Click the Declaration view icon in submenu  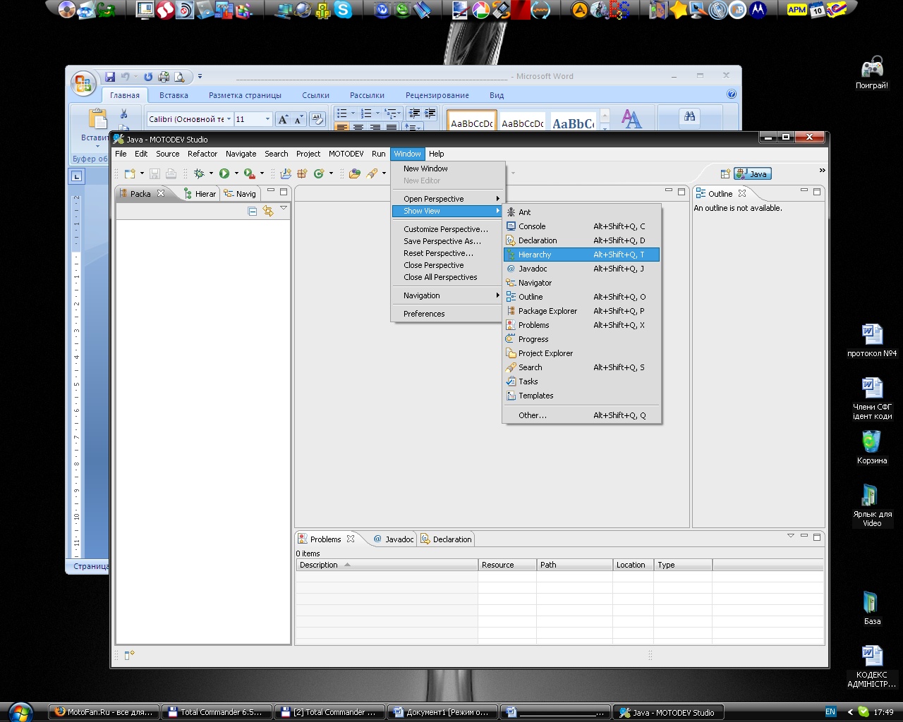click(x=511, y=240)
